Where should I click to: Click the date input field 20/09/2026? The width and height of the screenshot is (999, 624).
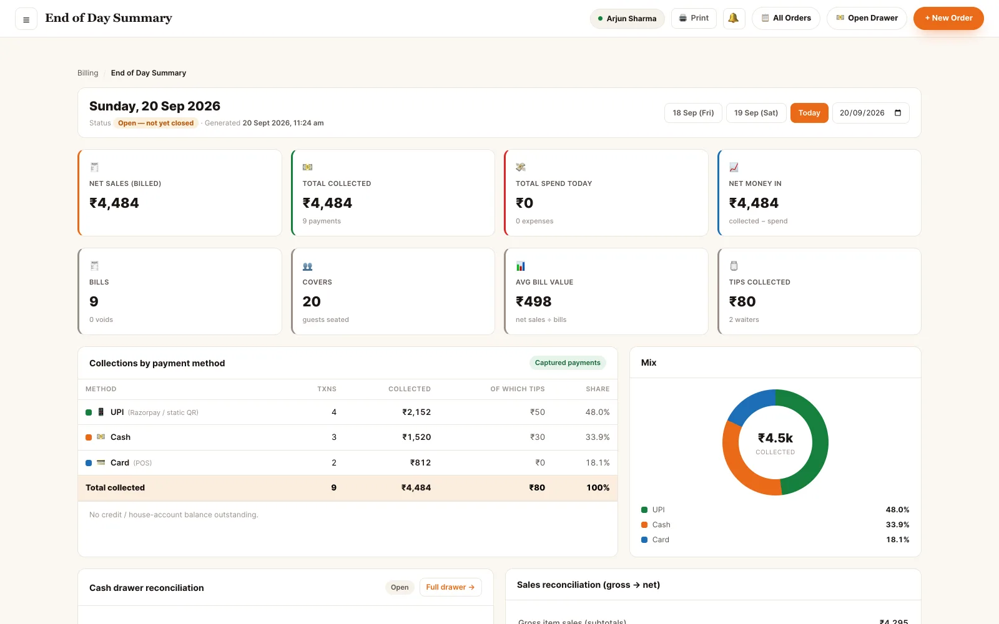[870, 113]
